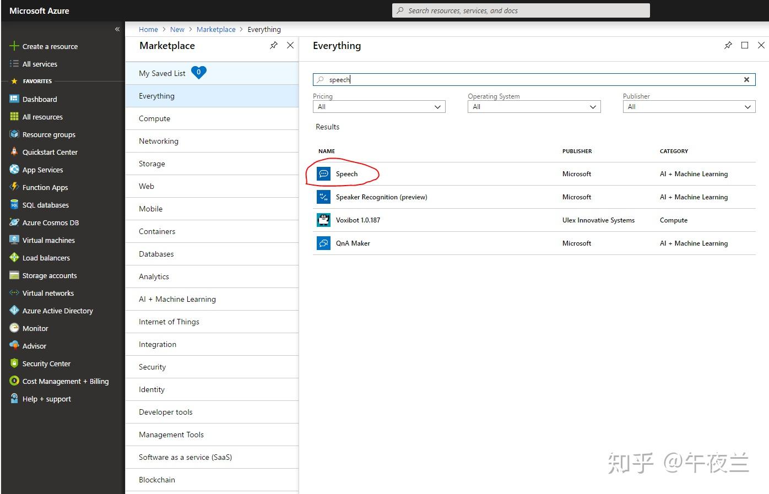Click the Advisor cloud icon

[14, 346]
